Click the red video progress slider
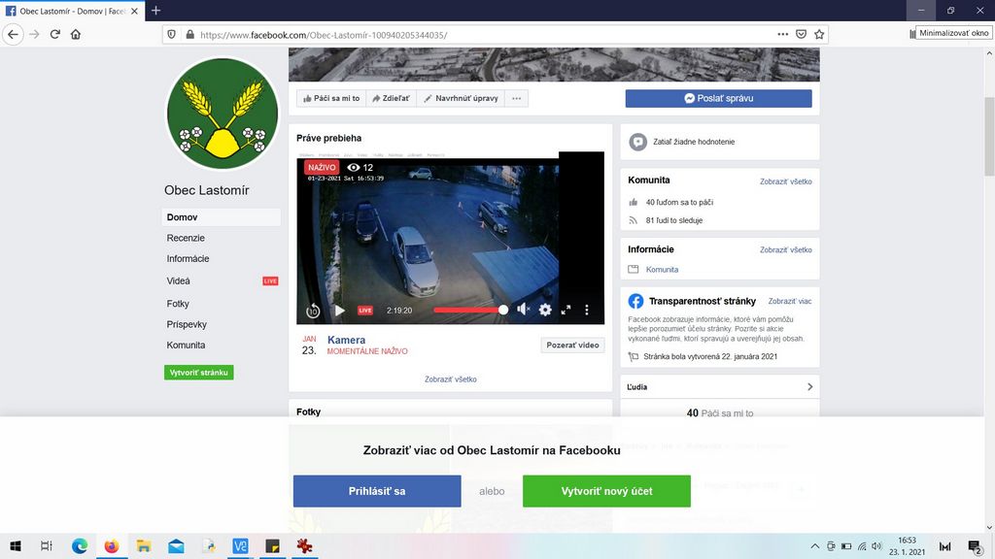The image size is (995, 559). (x=469, y=310)
